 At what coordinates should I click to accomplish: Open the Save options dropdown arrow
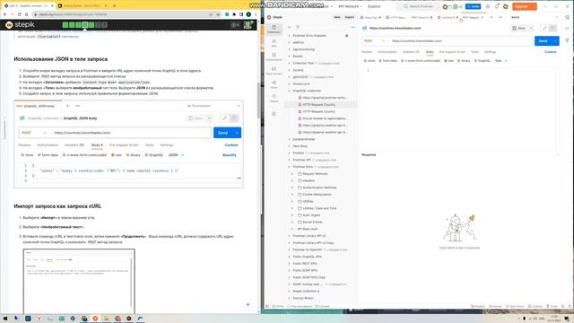(x=531, y=28)
